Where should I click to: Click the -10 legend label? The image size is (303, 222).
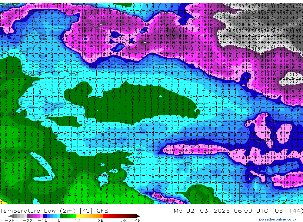(x=43, y=220)
